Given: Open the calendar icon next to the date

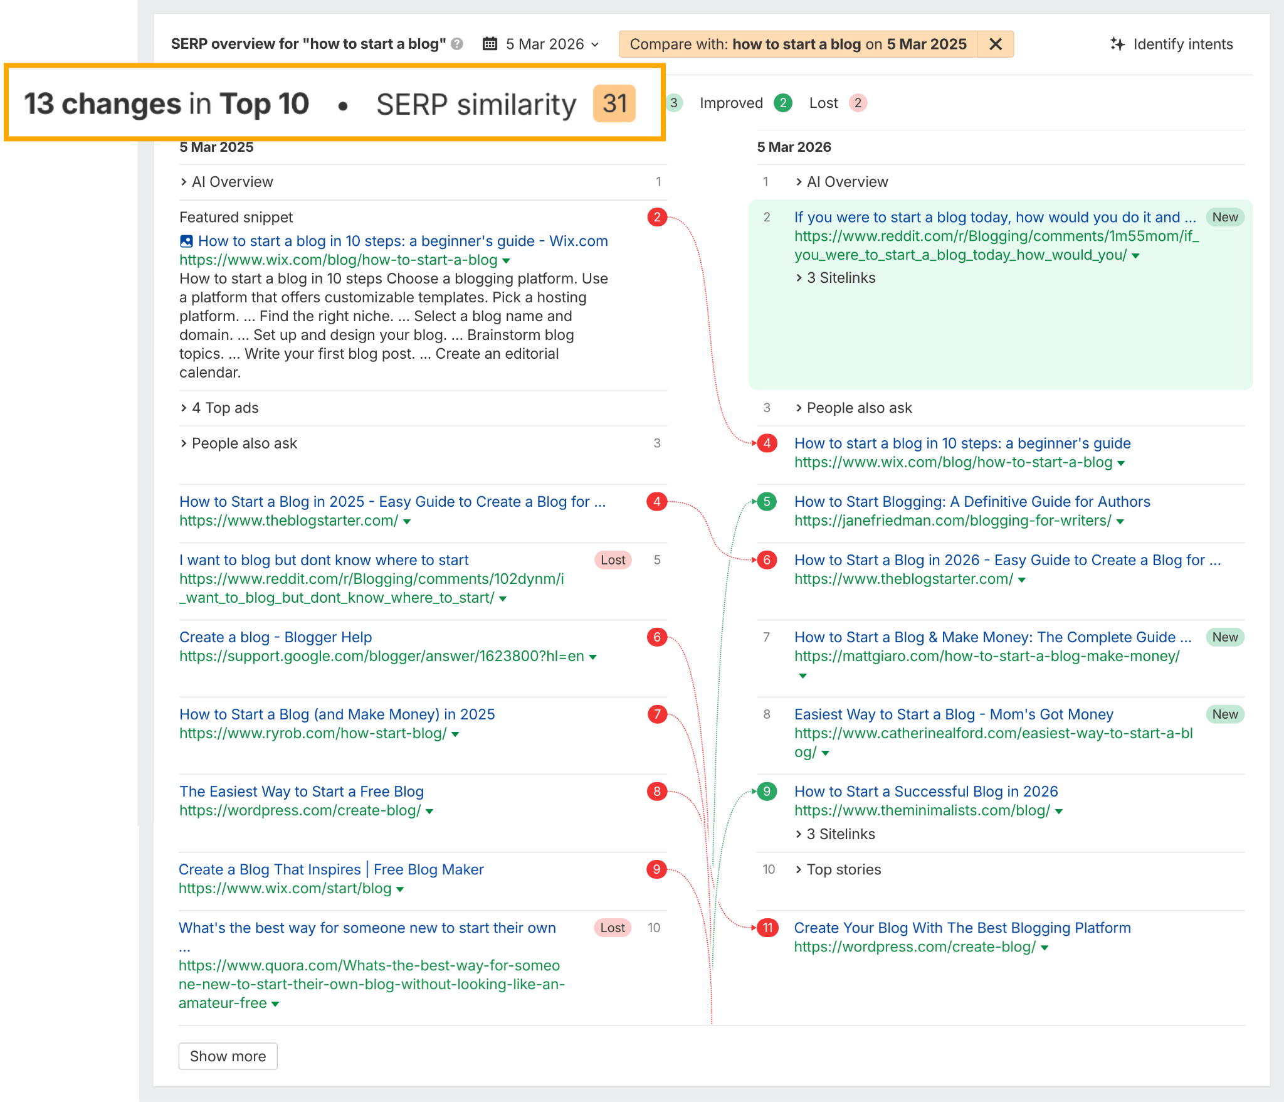Looking at the screenshot, I should click(x=491, y=44).
